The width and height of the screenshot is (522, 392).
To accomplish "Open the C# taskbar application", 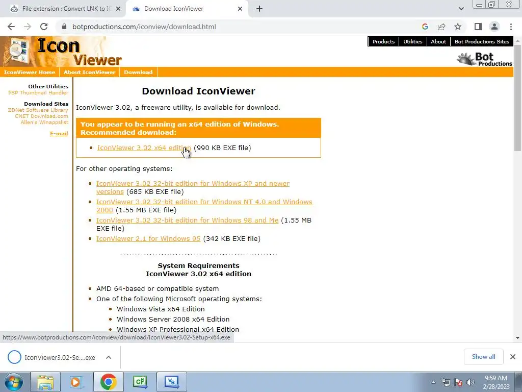I will point(140,382).
